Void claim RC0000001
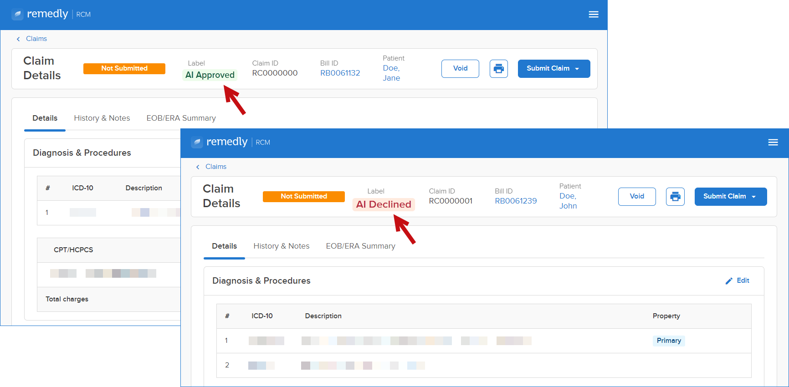Screen dimensions: 789x387 pos(637,197)
